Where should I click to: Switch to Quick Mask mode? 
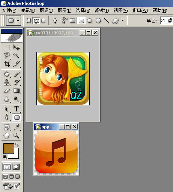pyautogui.click(x=16, y=167)
